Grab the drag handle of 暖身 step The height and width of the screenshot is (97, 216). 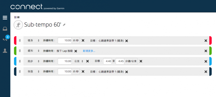[20, 41]
